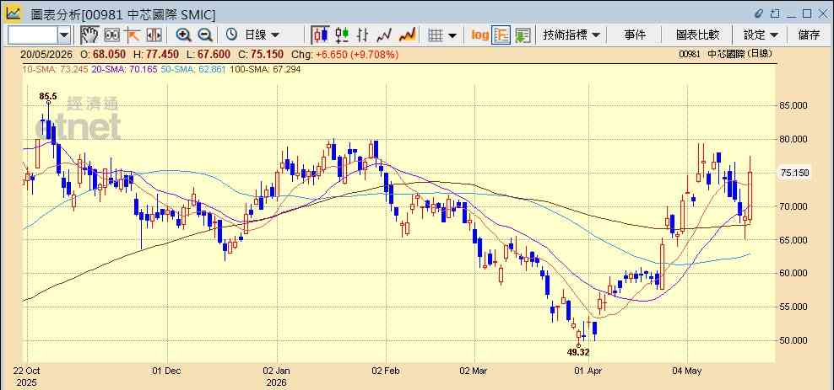Viewport: 834px width, 390px height.
Task: Click the paperclip attach icon in title bar
Action: pos(759,13)
